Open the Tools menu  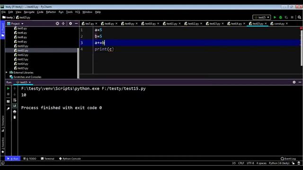pos(69,12)
